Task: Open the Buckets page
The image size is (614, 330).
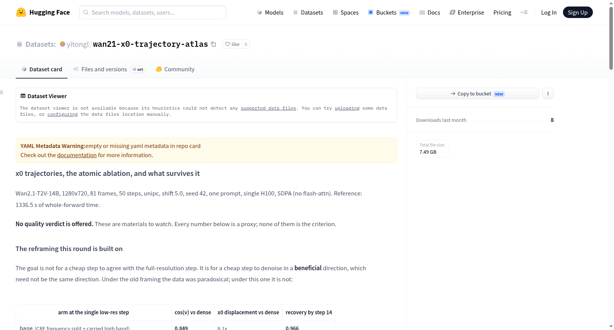Action: tap(389, 12)
